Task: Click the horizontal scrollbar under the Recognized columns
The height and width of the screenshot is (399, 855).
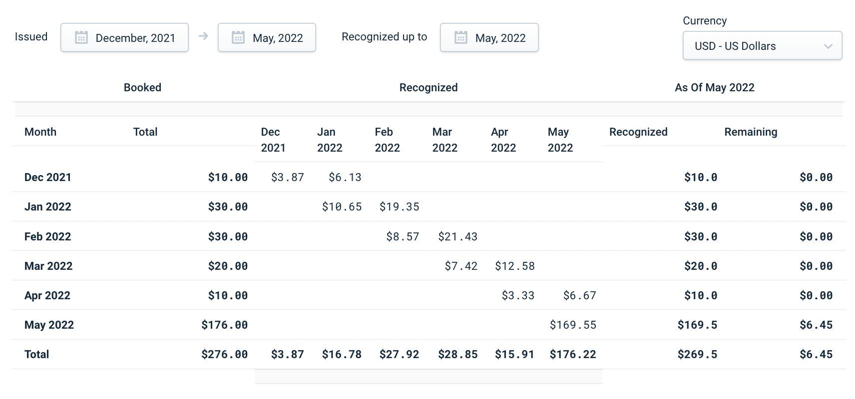Action: tap(428, 377)
